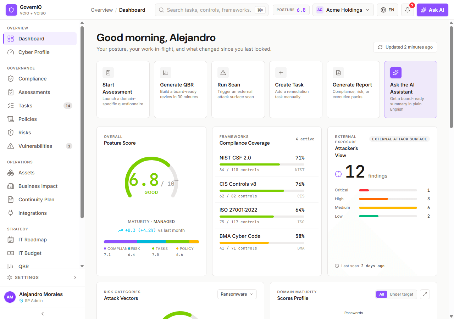
Task: Click the IT Roadmap calendar icon
Action: click(11, 240)
